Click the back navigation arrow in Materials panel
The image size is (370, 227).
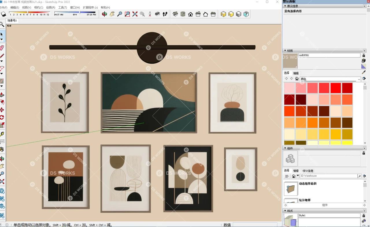pyautogui.click(x=286, y=78)
